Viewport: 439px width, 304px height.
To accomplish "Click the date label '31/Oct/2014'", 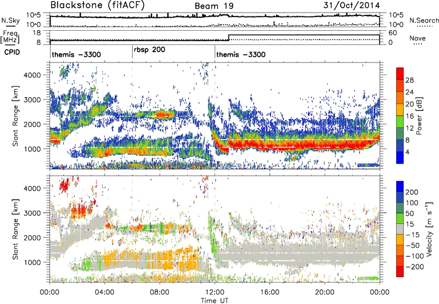I will pos(352,5).
